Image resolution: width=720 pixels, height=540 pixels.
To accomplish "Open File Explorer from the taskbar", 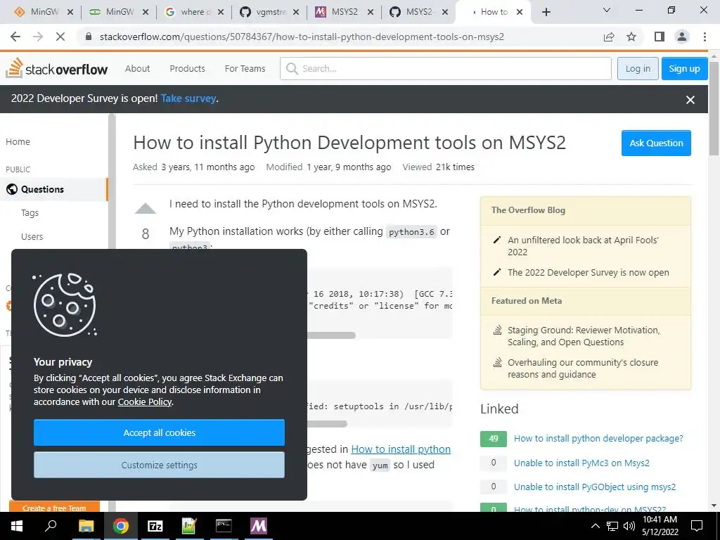I will coord(86,526).
